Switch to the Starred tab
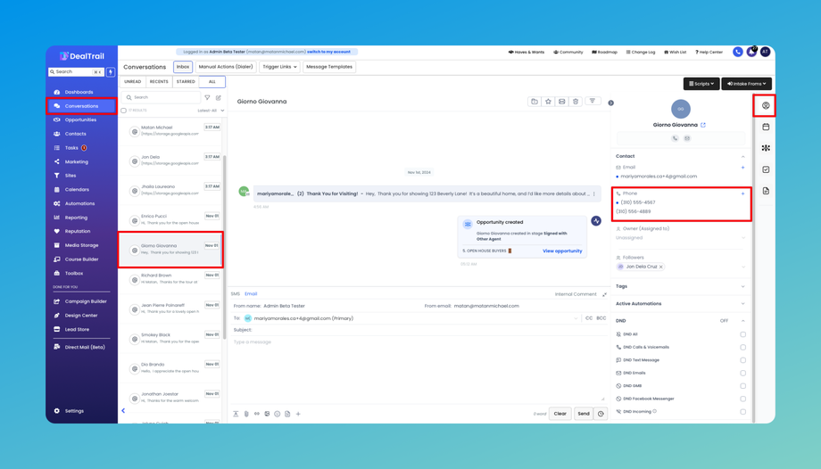821x469 pixels. 186,82
